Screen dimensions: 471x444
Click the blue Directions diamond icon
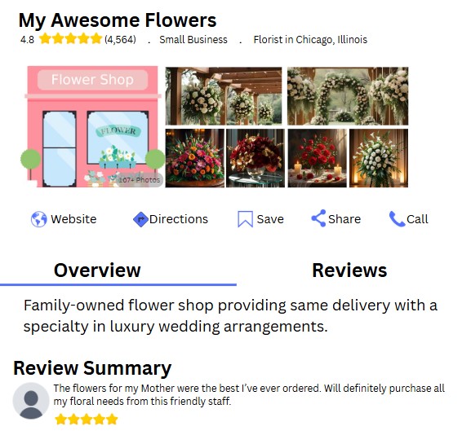[x=140, y=219]
